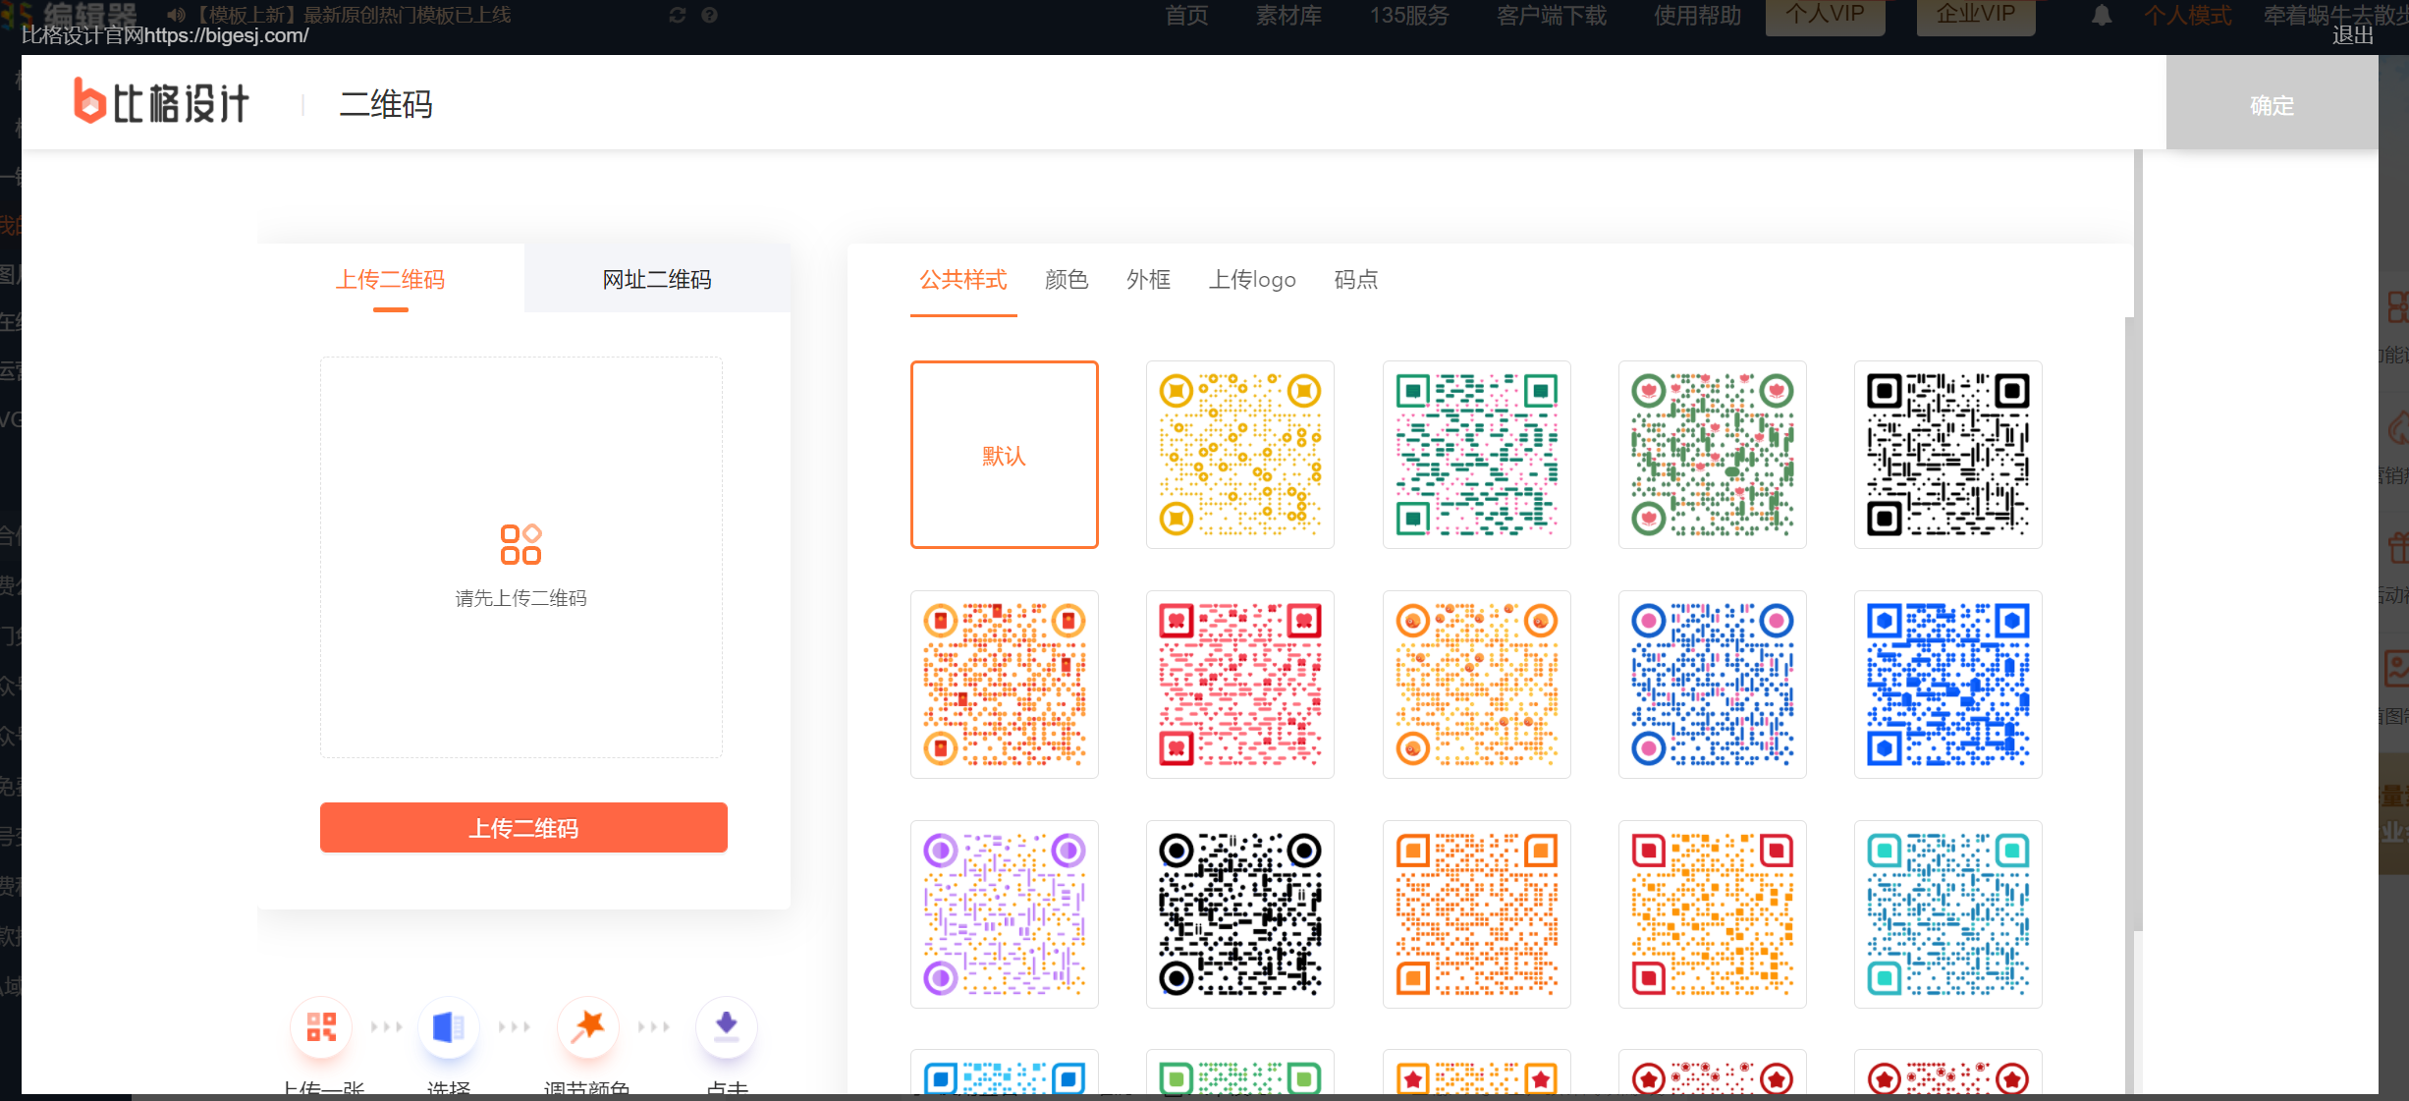Click the upload-a-QR step icon
Image resolution: width=2409 pixels, height=1101 pixels.
point(321,1027)
